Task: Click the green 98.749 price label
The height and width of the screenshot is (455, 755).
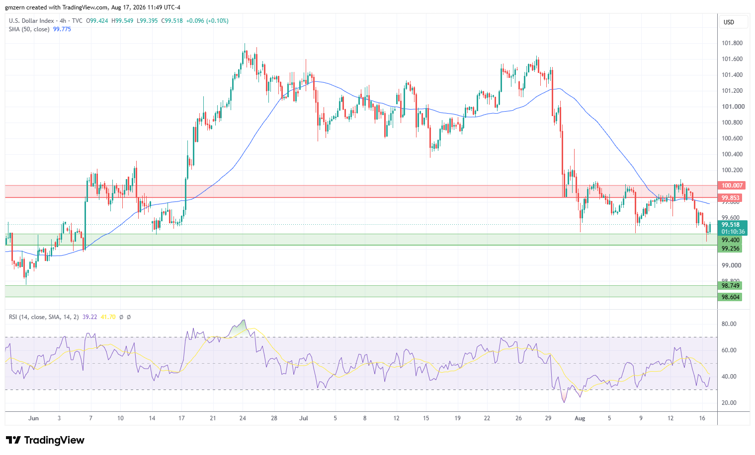Action: coord(731,285)
